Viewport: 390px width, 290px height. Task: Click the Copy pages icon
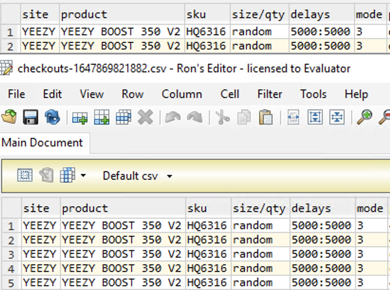click(244, 117)
